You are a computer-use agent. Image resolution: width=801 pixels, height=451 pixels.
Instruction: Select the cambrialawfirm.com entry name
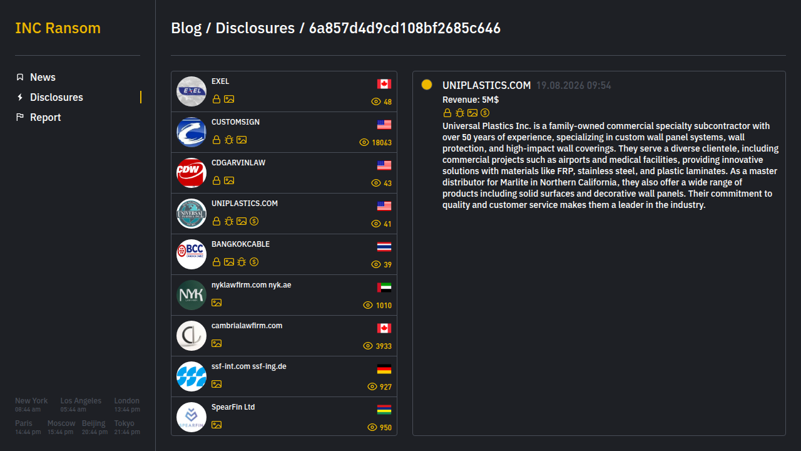[x=247, y=326]
